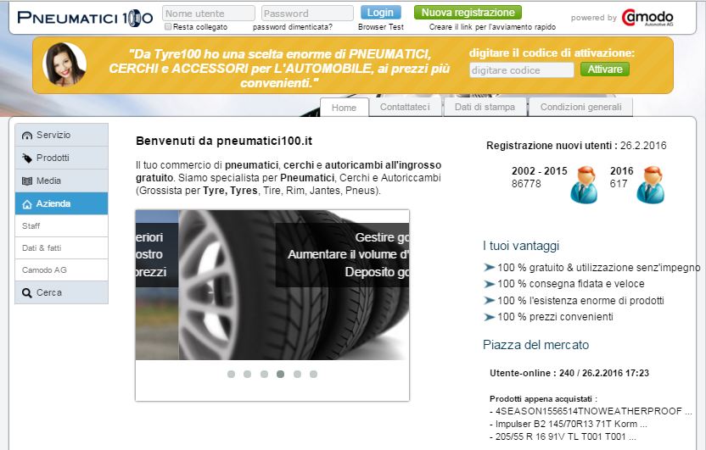Open the password dimenticata? link
Image resolution: width=706 pixels, height=450 pixels.
pos(292,27)
